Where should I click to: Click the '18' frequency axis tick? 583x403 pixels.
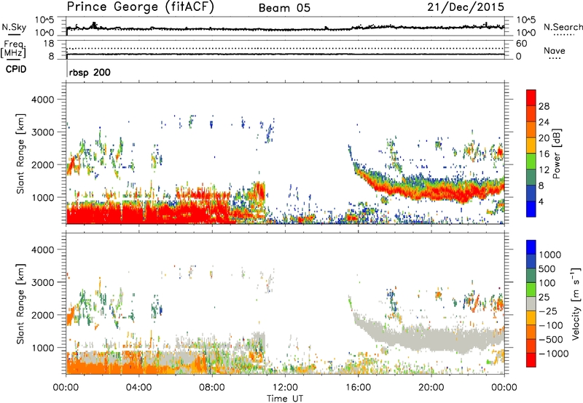coord(49,44)
